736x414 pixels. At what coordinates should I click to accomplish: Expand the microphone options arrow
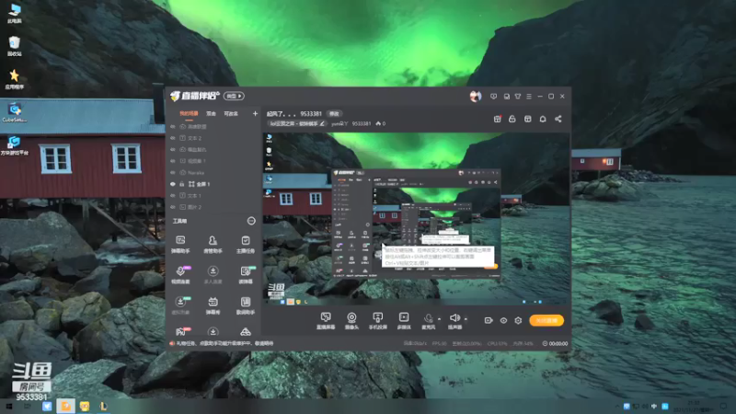tap(440, 319)
